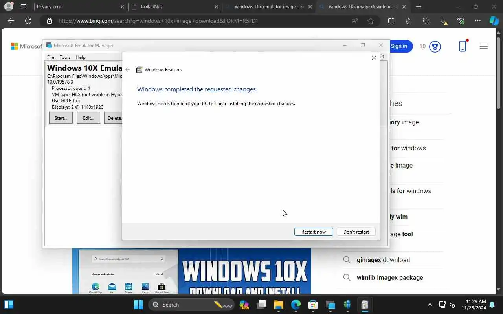
Task: Open Microsoft Rewards trophy icon
Action: point(435,46)
